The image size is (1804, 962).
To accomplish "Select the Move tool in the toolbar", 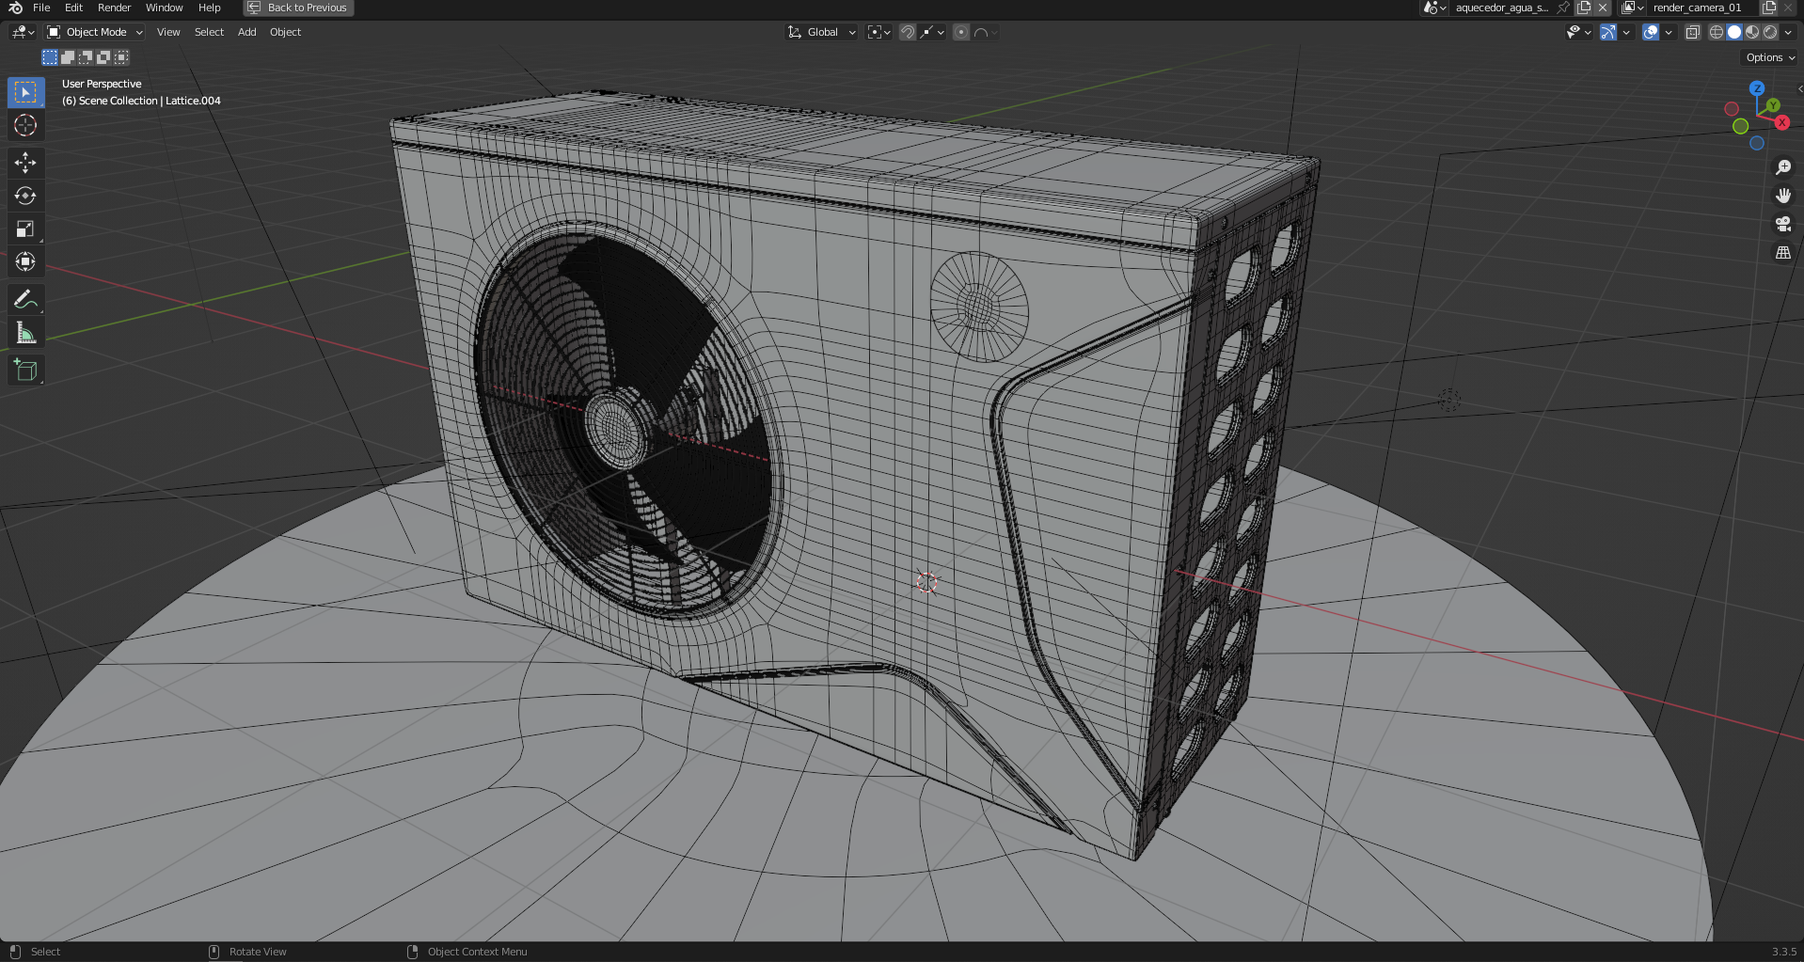I will tap(25, 163).
